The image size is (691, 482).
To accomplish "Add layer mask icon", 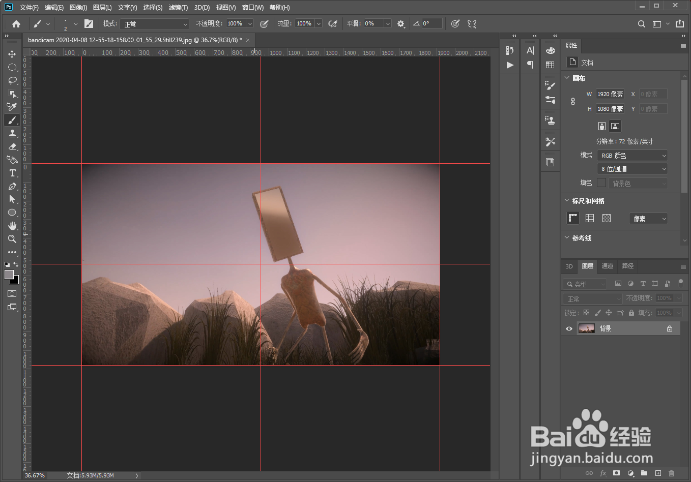I will pos(616,473).
